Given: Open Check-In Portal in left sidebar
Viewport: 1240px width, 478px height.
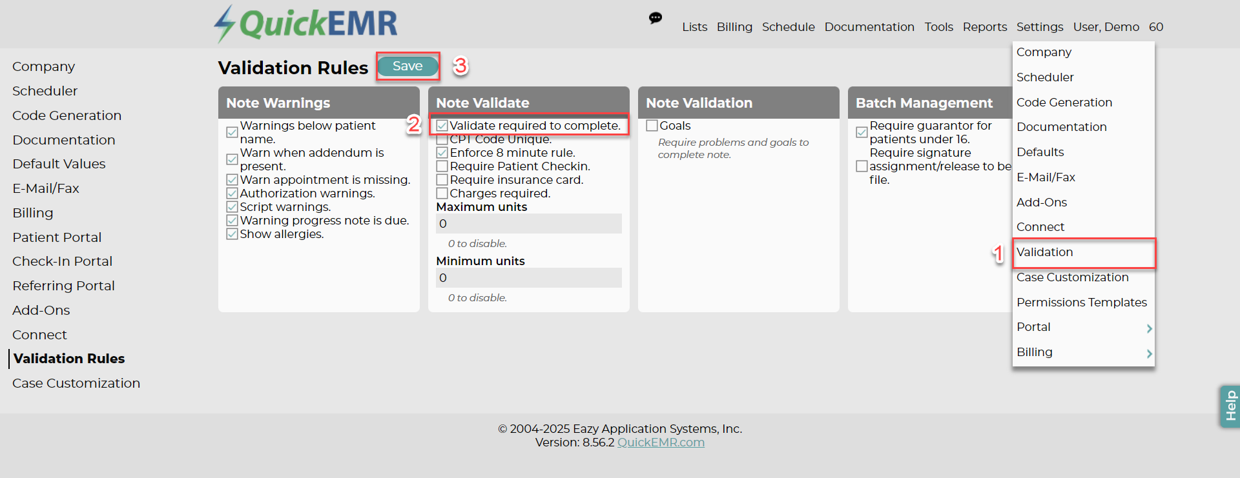Looking at the screenshot, I should coord(63,261).
